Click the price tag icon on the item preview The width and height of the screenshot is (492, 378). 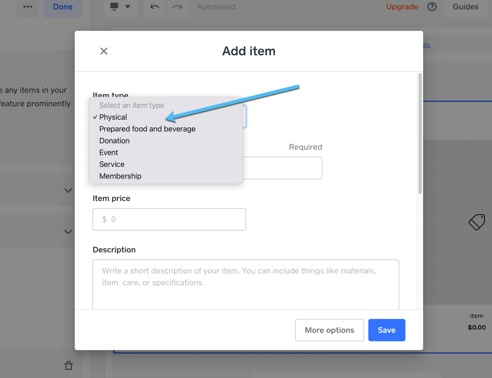click(476, 222)
